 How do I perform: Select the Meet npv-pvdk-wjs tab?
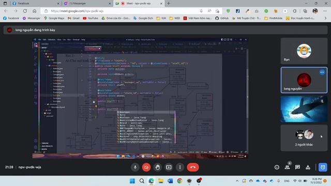139,4
